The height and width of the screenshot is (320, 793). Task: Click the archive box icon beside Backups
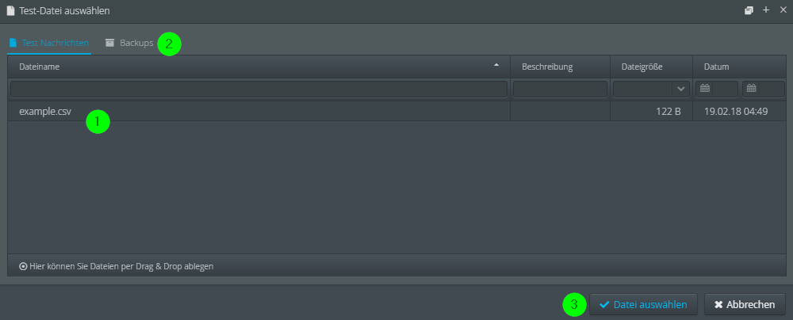[x=109, y=43]
